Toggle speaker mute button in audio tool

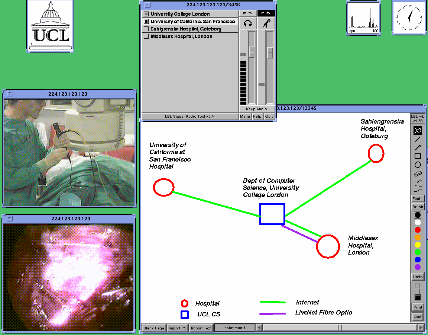pyautogui.click(x=247, y=13)
